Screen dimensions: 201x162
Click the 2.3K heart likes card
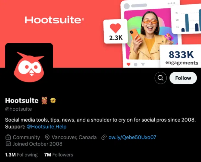point(116,31)
